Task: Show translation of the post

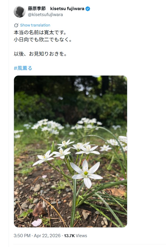Action: (x=35, y=25)
